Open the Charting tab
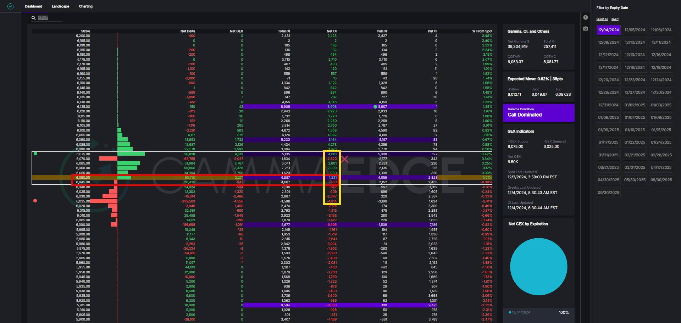This screenshot has width=681, height=323. point(85,6)
